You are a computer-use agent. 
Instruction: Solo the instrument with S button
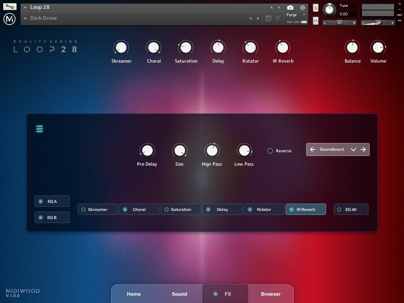(316, 8)
